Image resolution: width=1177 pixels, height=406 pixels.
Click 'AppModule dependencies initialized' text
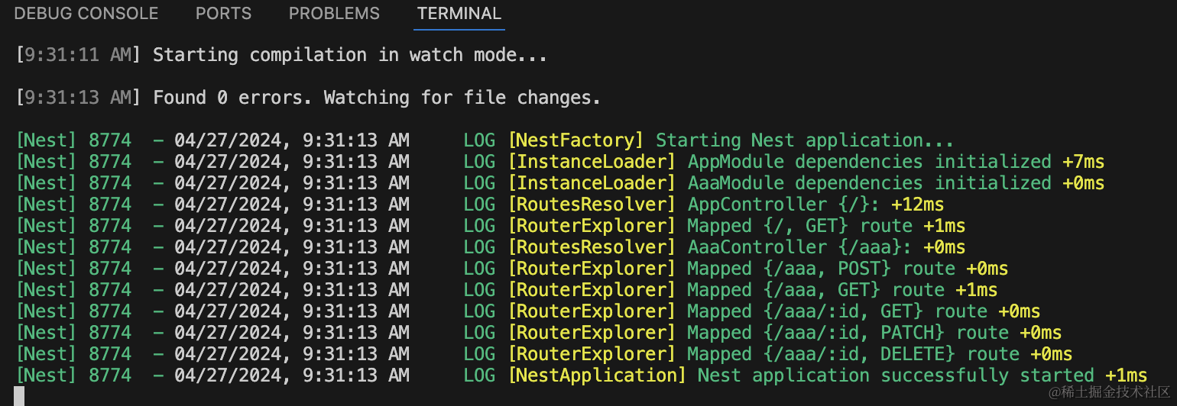(x=869, y=162)
